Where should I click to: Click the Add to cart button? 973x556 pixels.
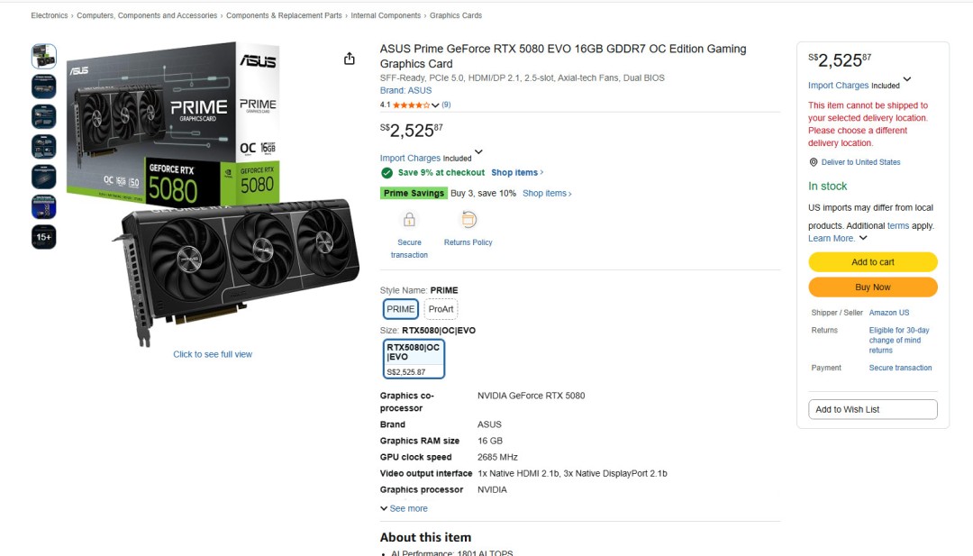[x=872, y=262]
